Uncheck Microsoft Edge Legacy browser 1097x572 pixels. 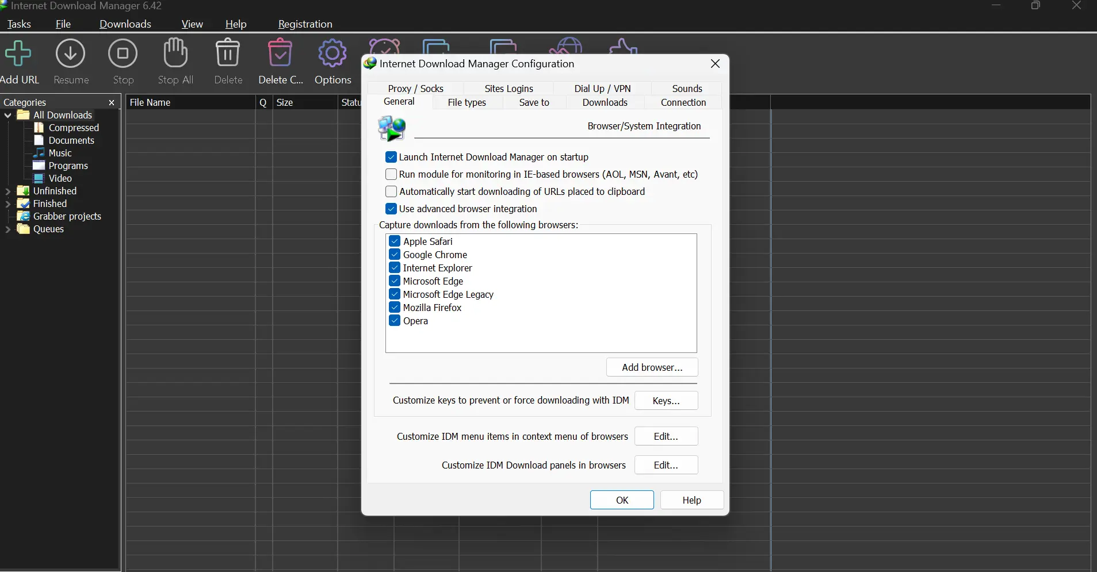(395, 294)
